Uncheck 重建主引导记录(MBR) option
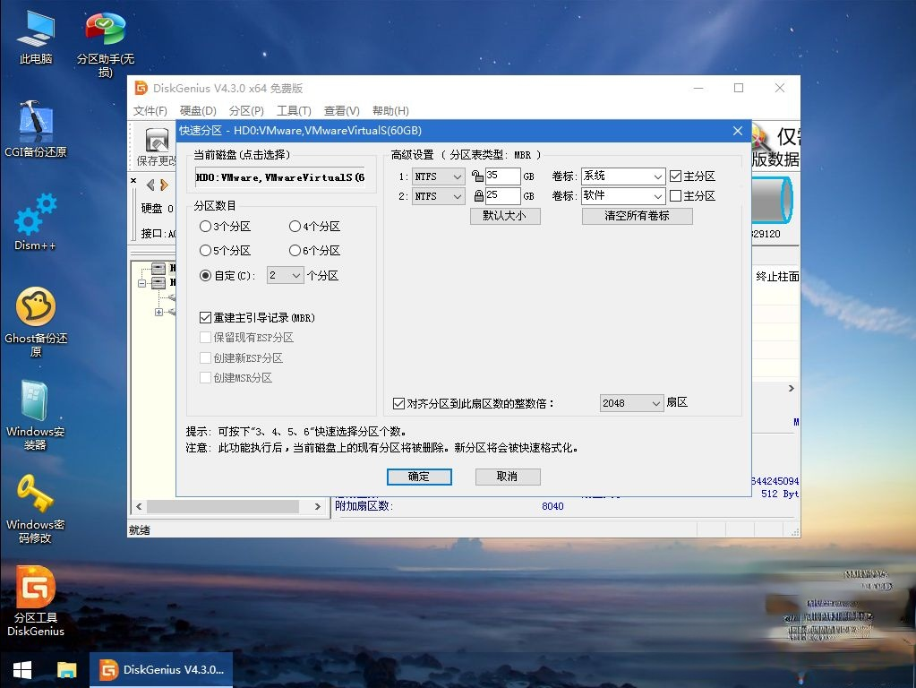Image resolution: width=916 pixels, height=688 pixels. tap(206, 316)
